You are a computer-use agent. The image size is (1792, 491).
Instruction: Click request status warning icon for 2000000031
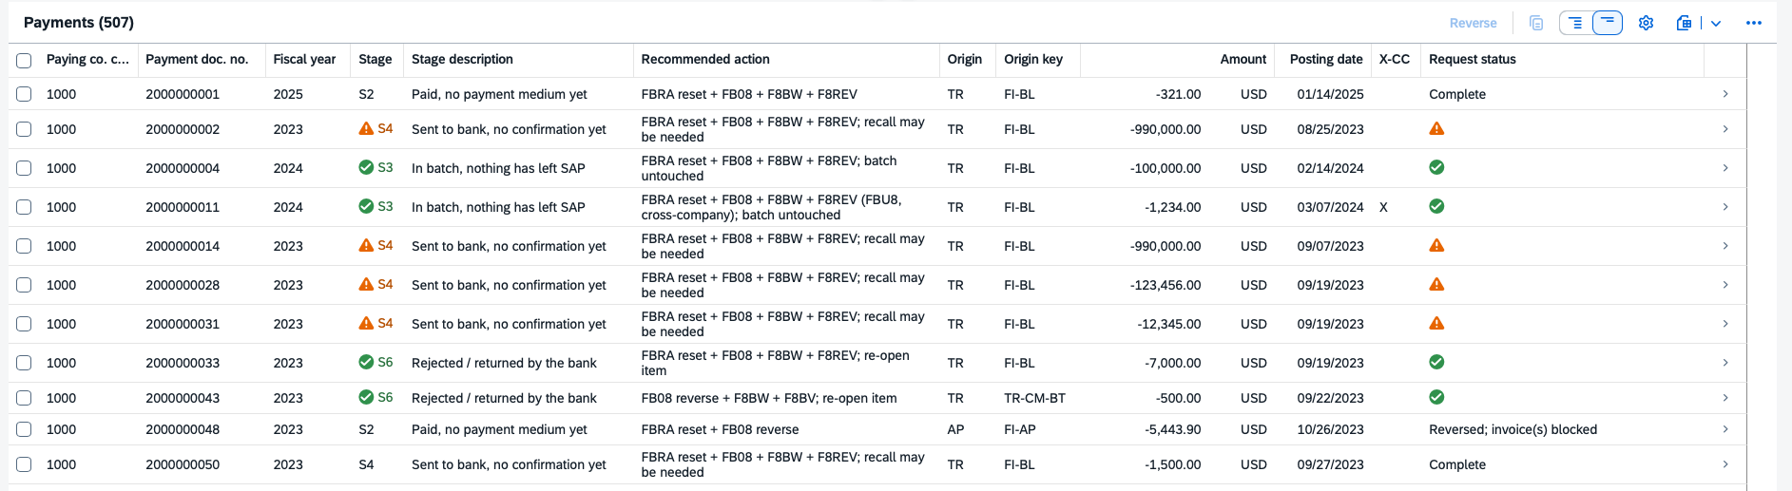(x=1436, y=323)
